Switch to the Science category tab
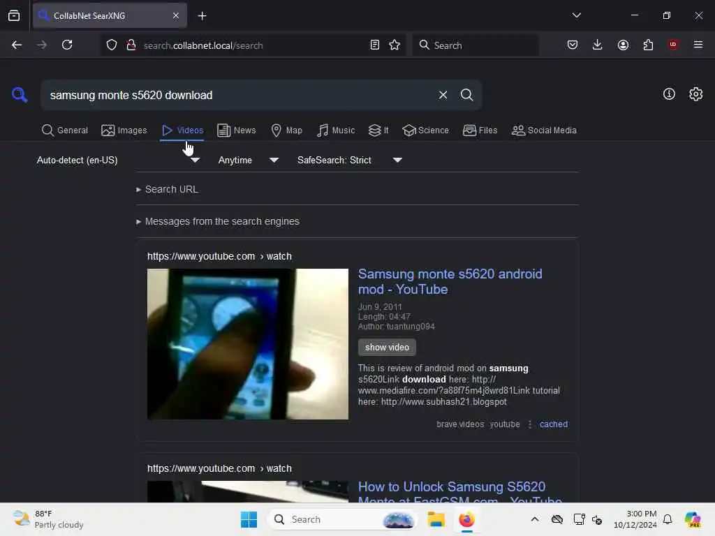Viewport: 715px width, 536px height. 425,131
